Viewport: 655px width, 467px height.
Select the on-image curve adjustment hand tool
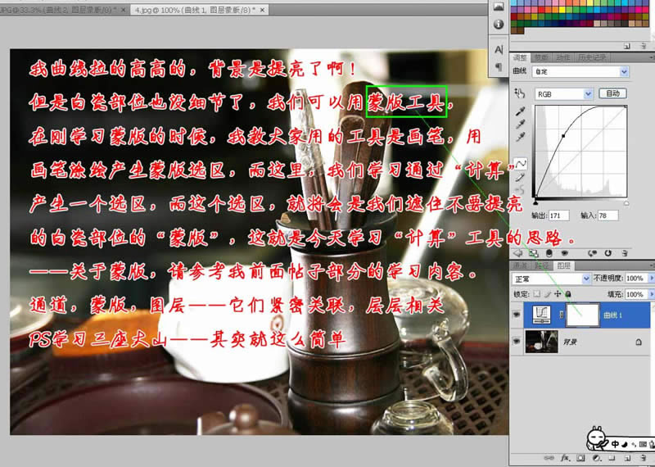click(x=519, y=93)
